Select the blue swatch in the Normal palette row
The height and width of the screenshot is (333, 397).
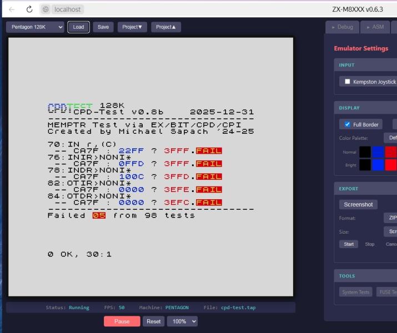coord(378,152)
